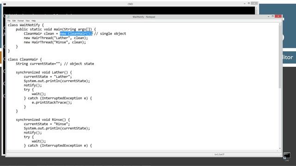The image size is (296, 166).
Task: Click the CMD window scrollbar up arrow
Action: [x=256, y=8]
